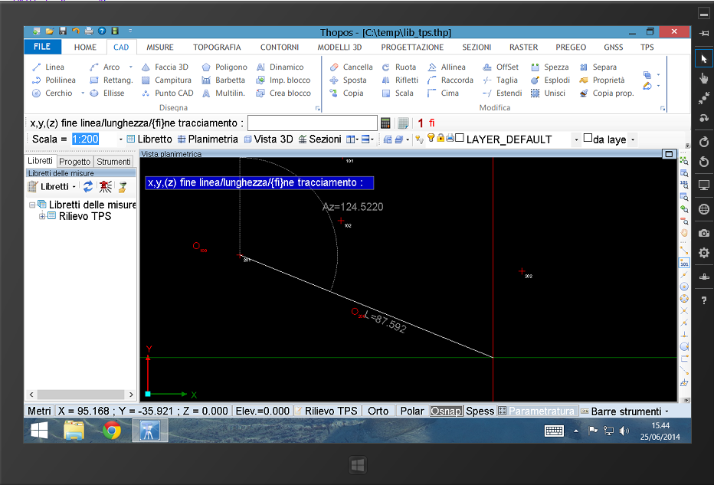Open Barre strumenti dropdown in status bar
Image resolution: width=714 pixels, height=485 pixels.
(667, 411)
